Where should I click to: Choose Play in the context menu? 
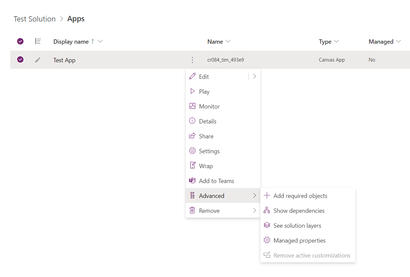(223, 91)
